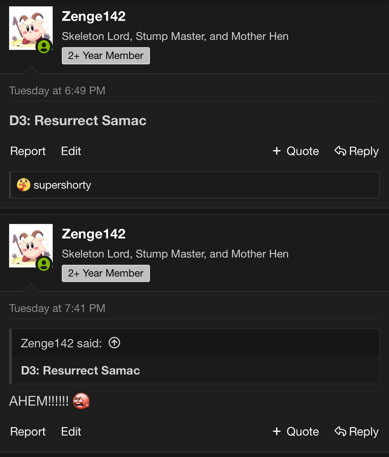
Task: Open the Tuesday at 7:41 PM permalink
Action: tap(57, 308)
